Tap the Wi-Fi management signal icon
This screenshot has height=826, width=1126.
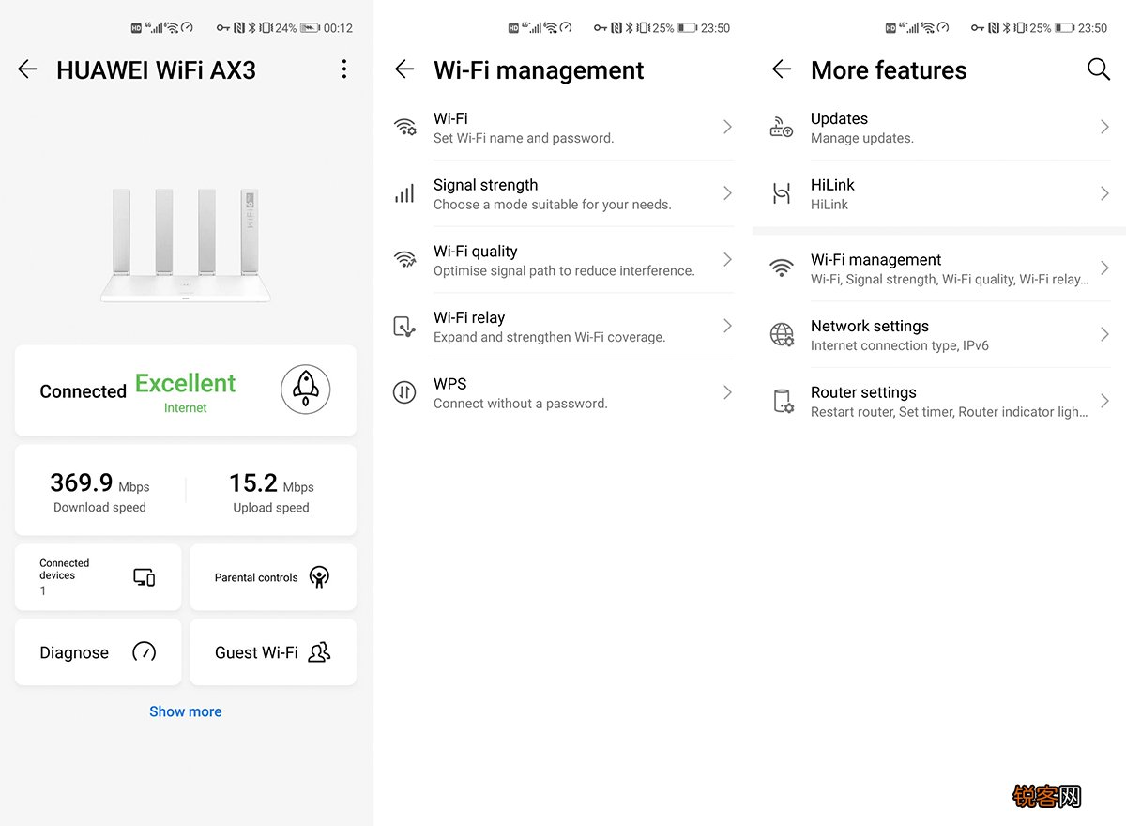[x=782, y=268]
